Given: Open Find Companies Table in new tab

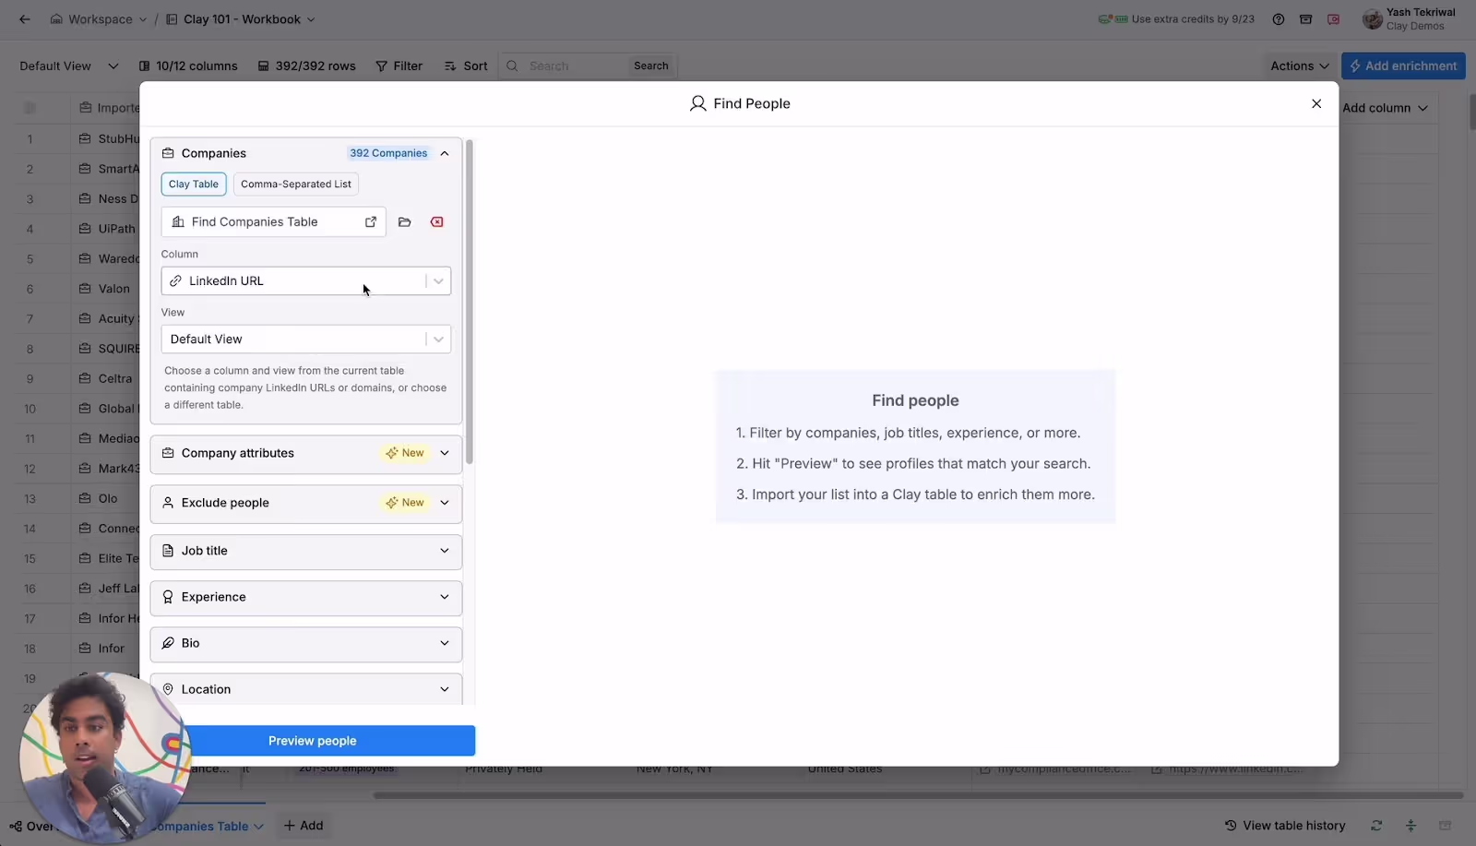Looking at the screenshot, I should 371,222.
